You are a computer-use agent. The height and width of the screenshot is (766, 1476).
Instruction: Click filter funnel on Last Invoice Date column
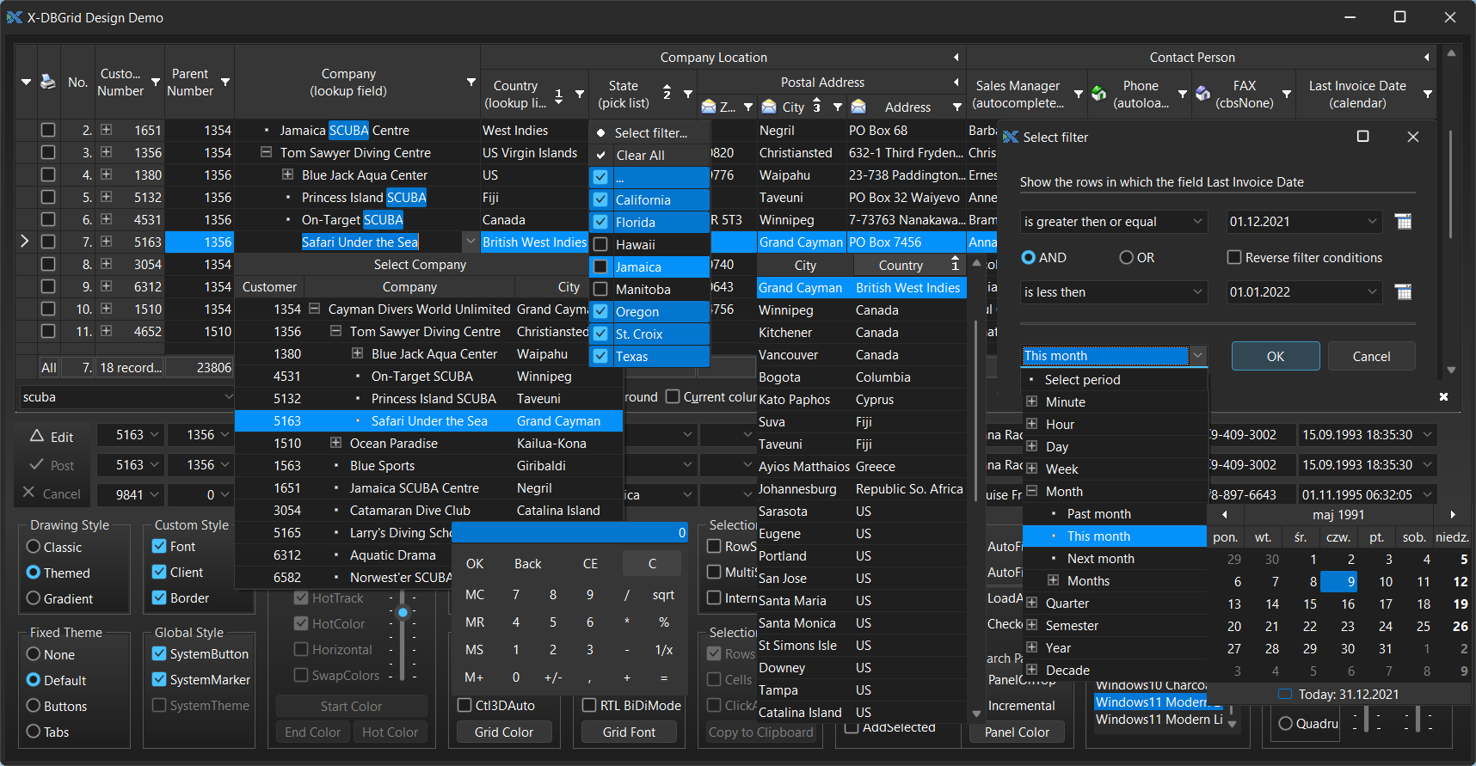click(1428, 94)
